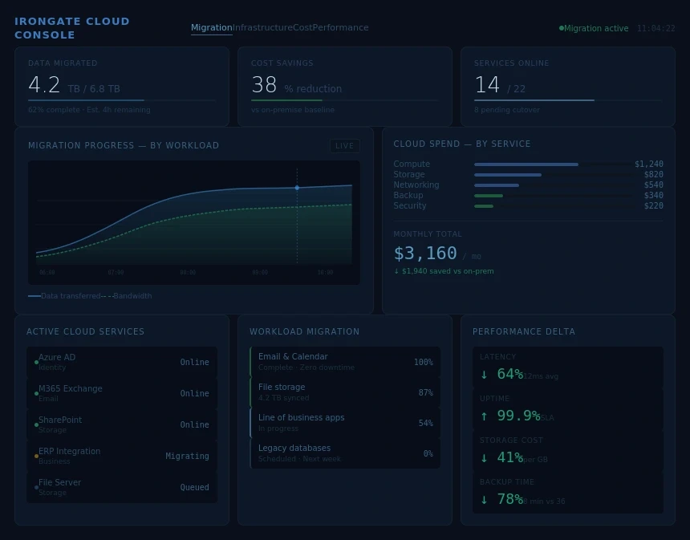Click the up arrow beside Uptime 99.9%
The image size is (690, 540).
click(x=484, y=416)
